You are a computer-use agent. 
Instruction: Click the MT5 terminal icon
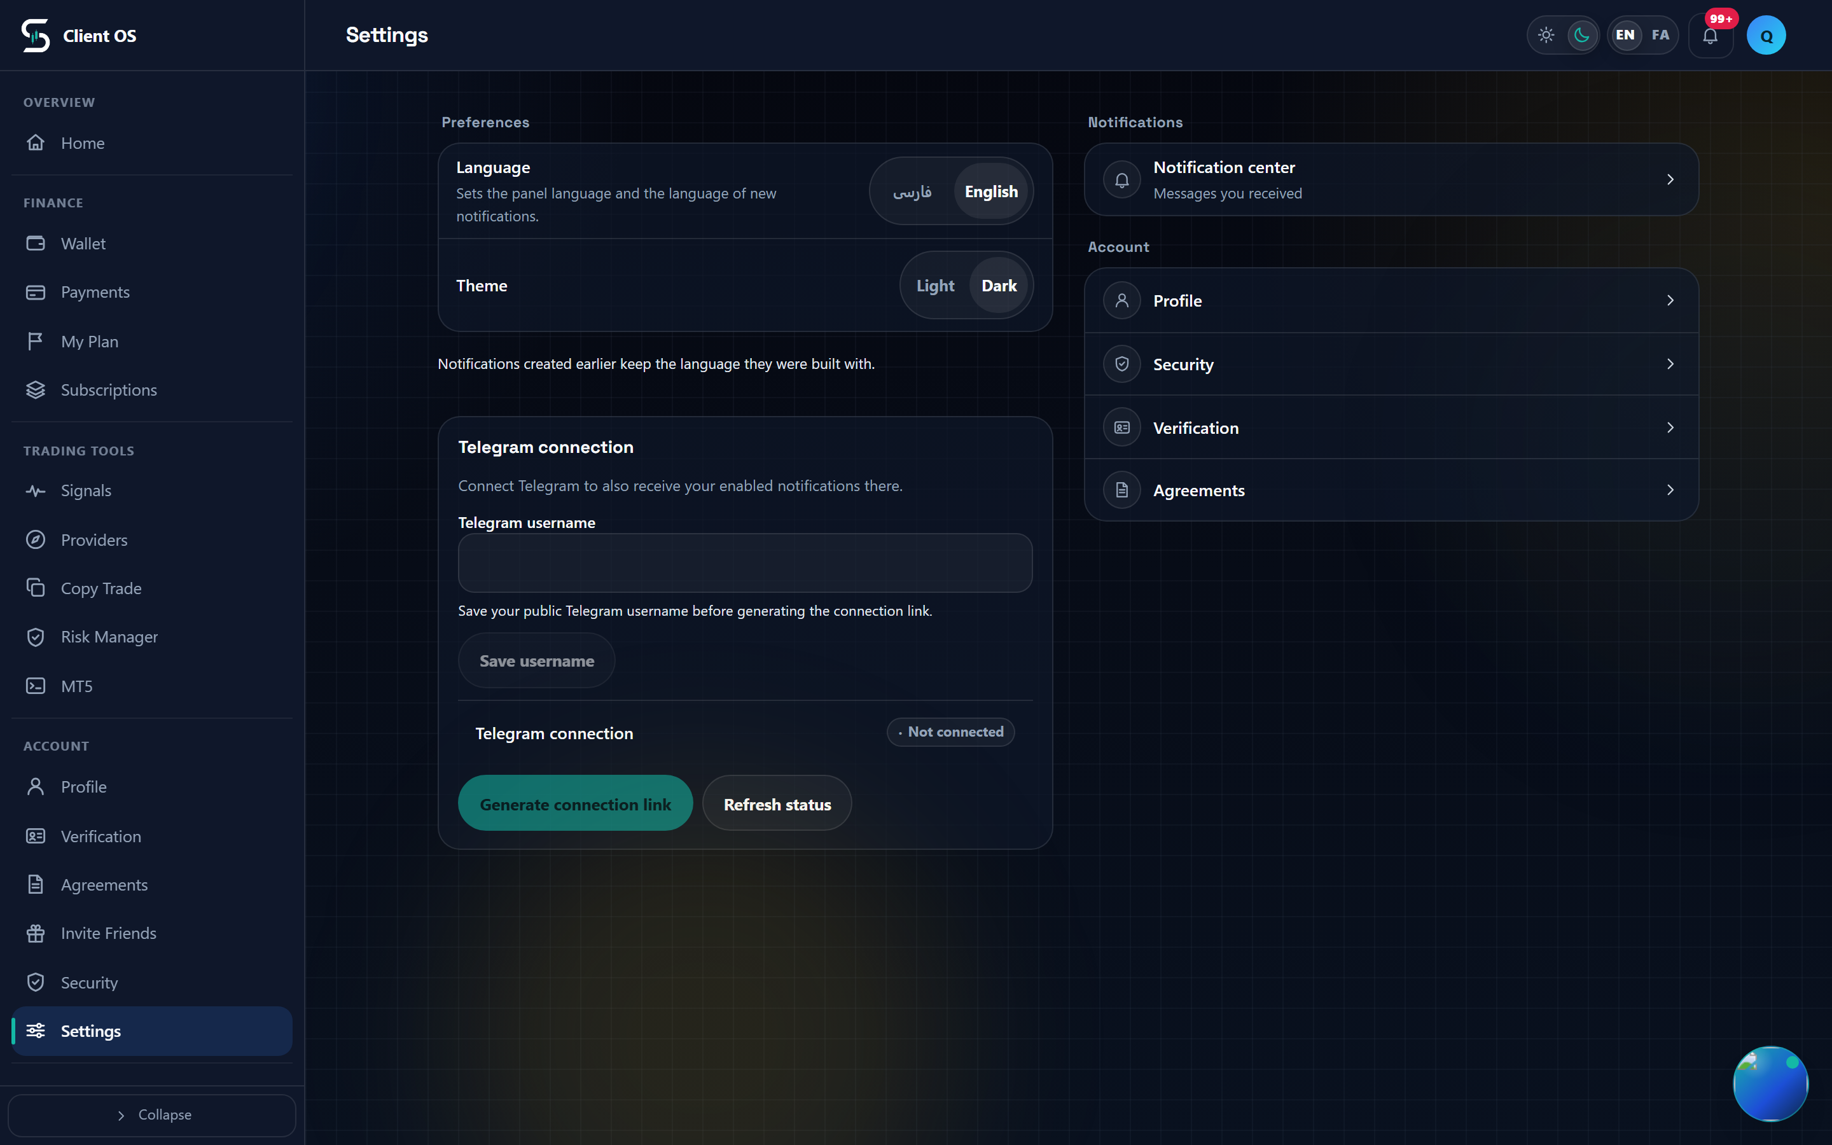point(36,686)
